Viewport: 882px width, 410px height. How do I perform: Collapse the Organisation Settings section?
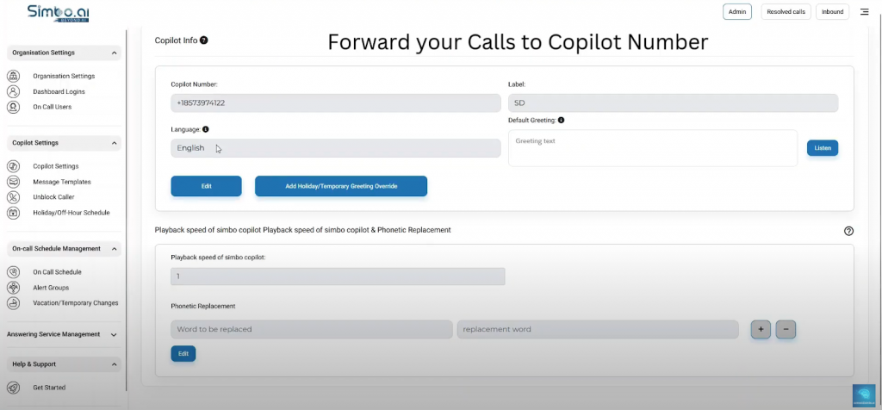click(x=115, y=53)
